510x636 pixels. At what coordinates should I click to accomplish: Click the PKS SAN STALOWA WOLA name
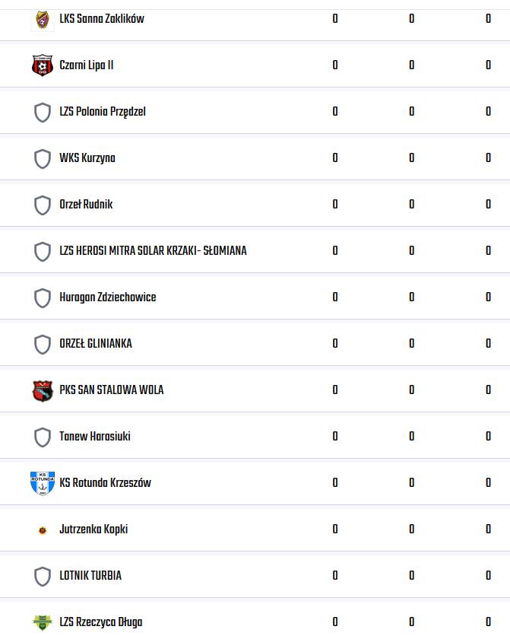point(112,390)
